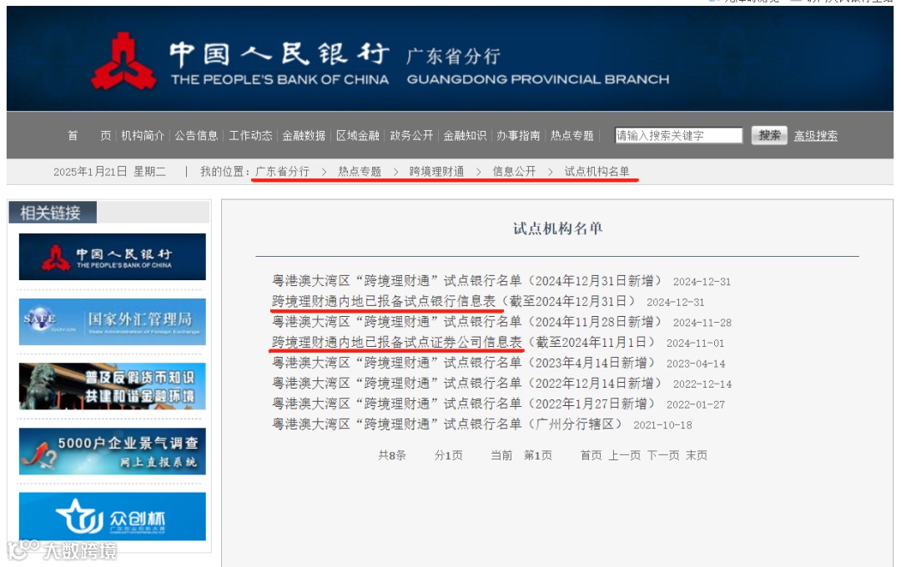Go to 政务公开 section
901x567 pixels.
(x=411, y=136)
